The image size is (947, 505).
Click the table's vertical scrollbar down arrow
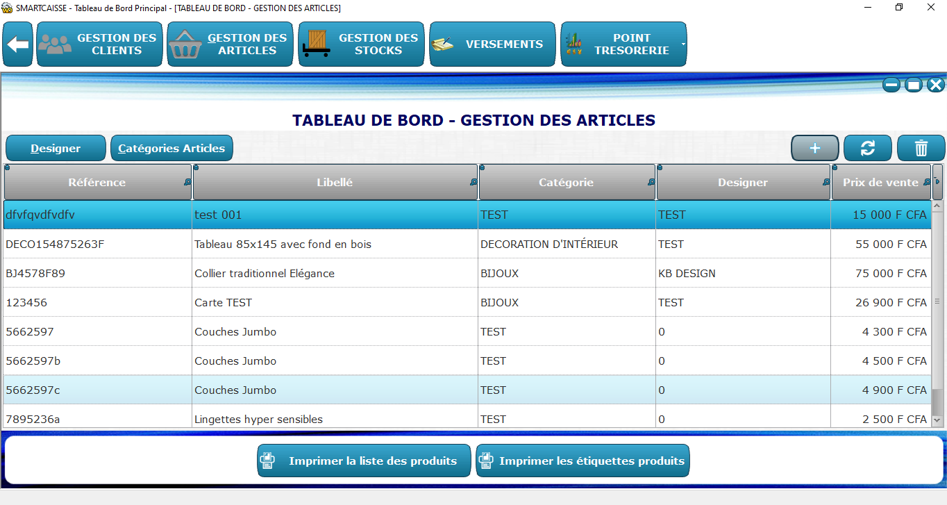[937, 420]
